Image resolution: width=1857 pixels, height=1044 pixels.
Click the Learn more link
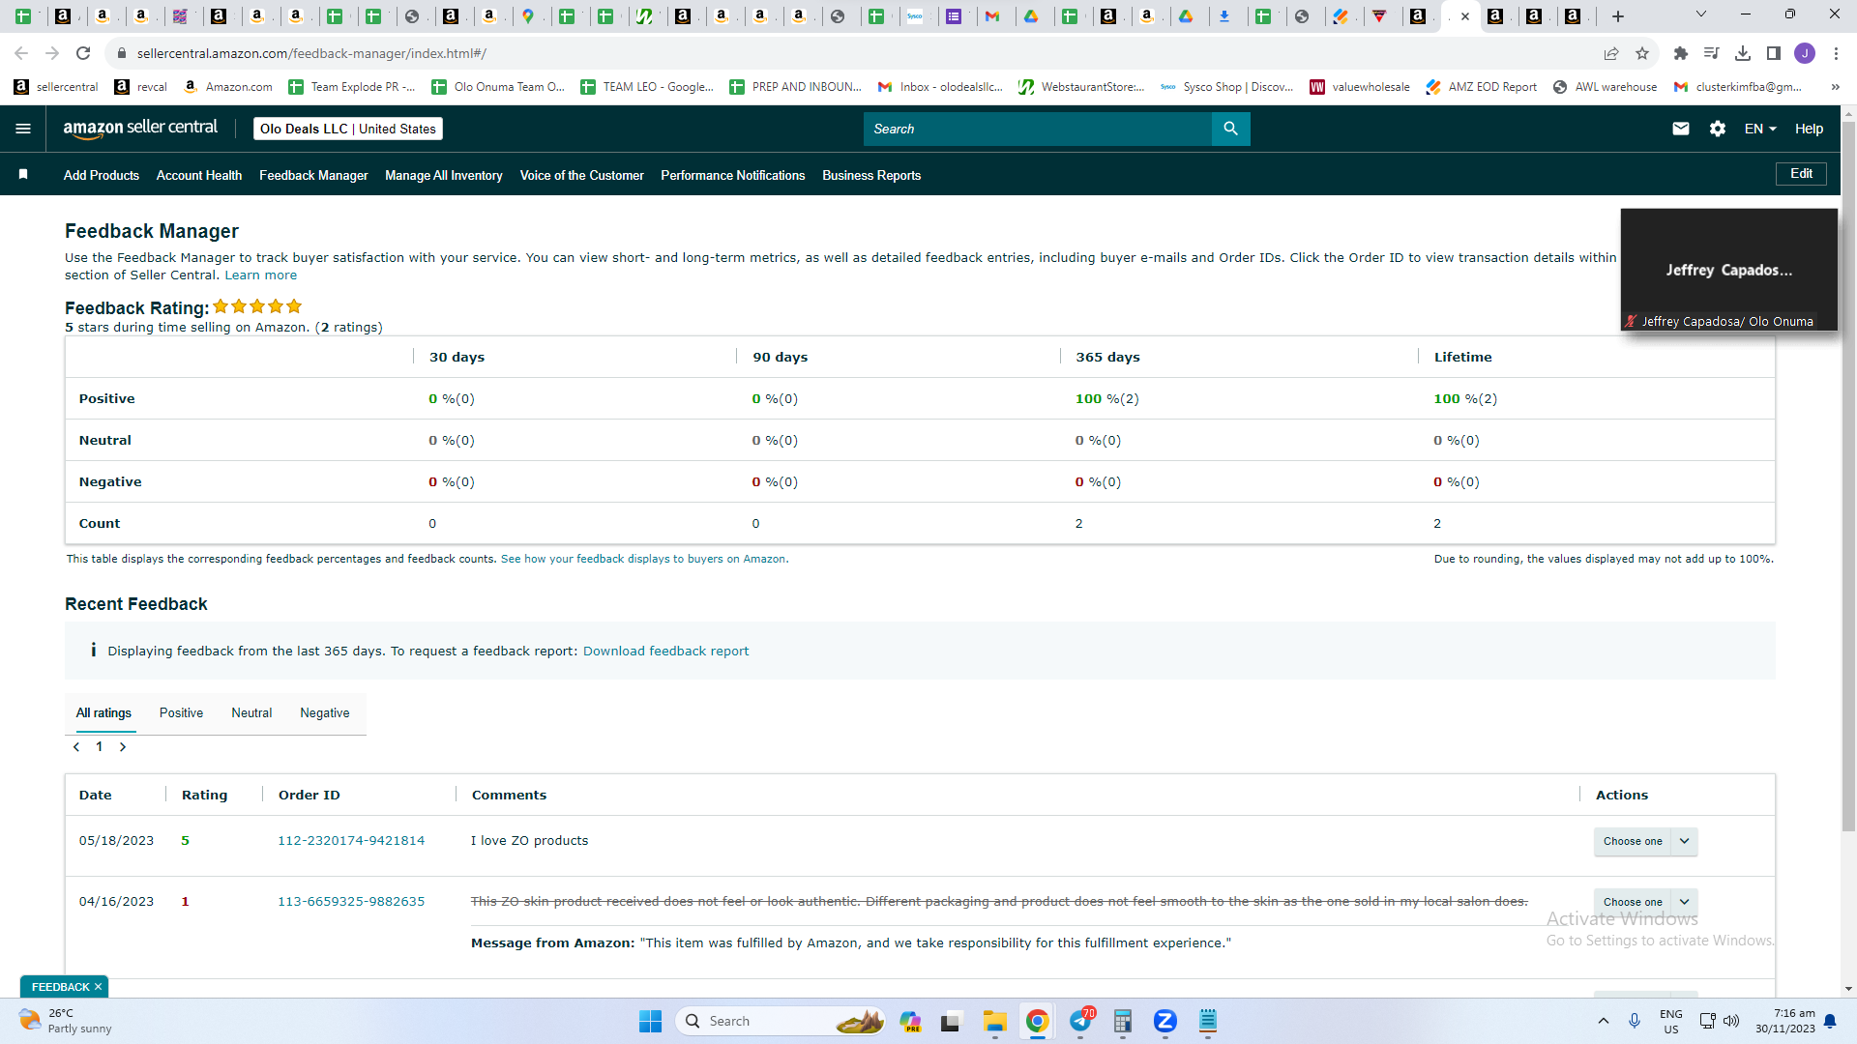[261, 275]
